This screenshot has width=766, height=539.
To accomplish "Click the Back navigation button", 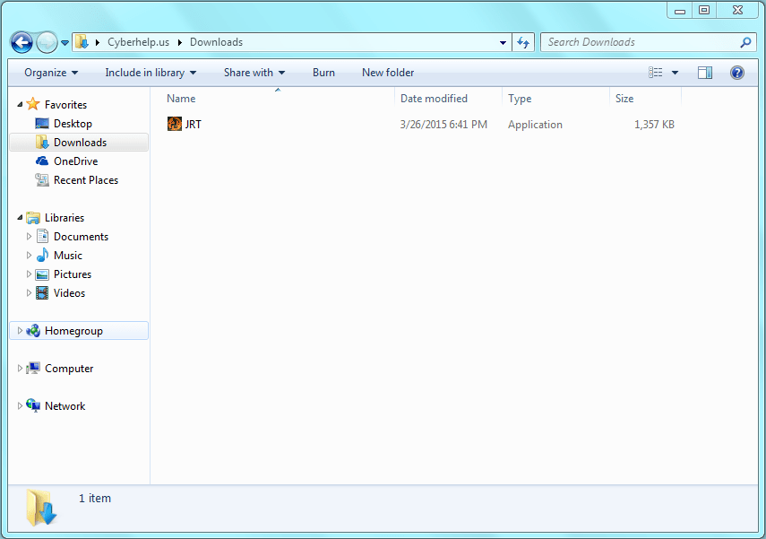I will point(21,42).
